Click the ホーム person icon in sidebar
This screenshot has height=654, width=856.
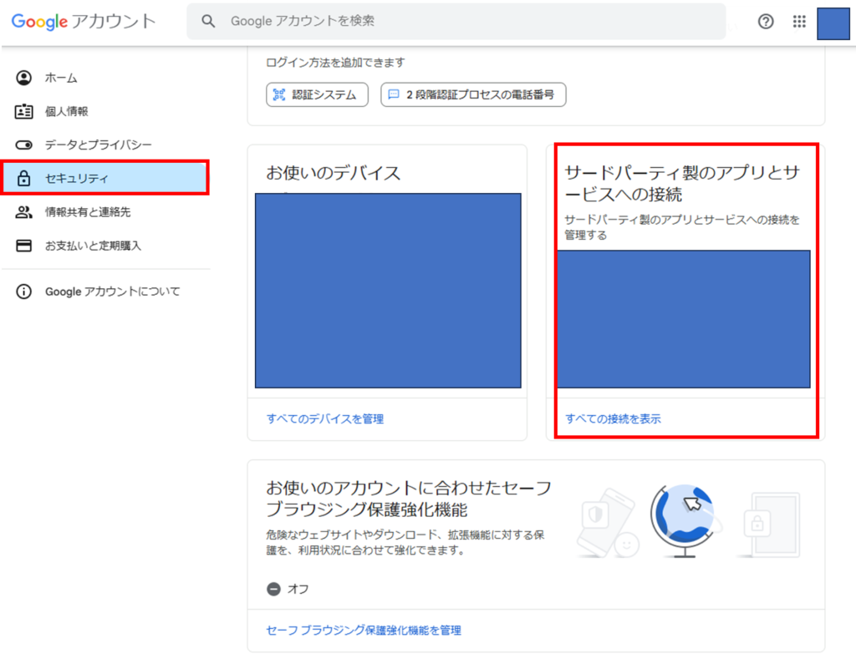(x=23, y=78)
